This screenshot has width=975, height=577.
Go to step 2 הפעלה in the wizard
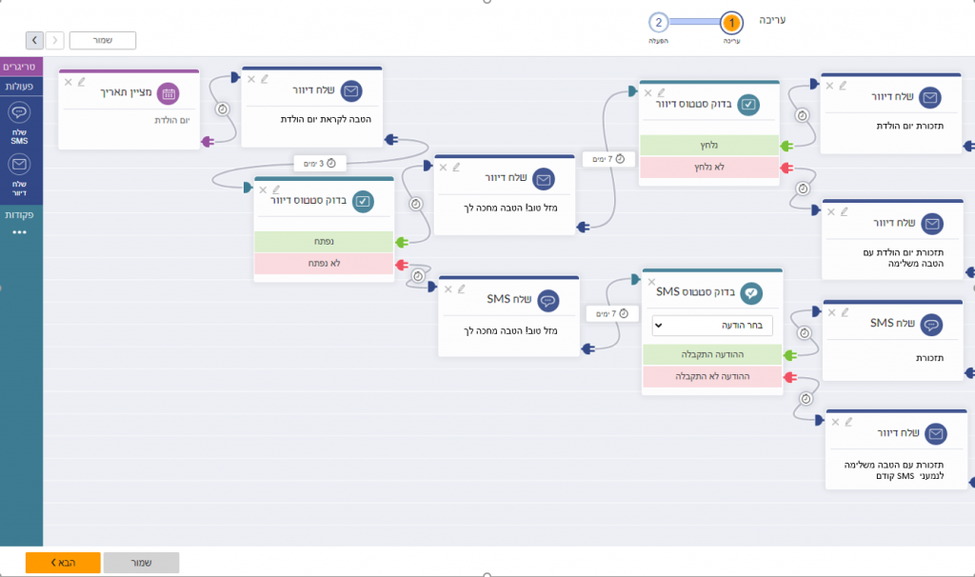658,23
